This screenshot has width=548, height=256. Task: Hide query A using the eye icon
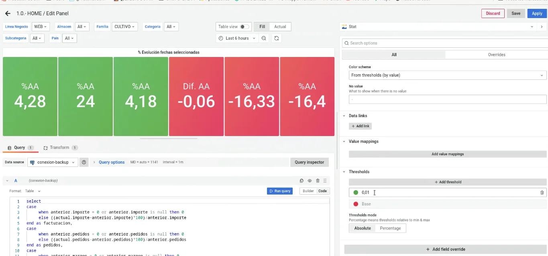[x=310, y=181]
